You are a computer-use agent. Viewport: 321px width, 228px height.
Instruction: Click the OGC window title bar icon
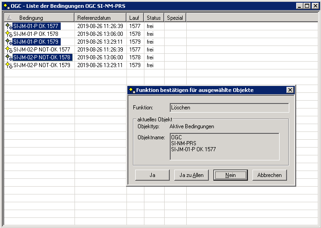(6, 6)
